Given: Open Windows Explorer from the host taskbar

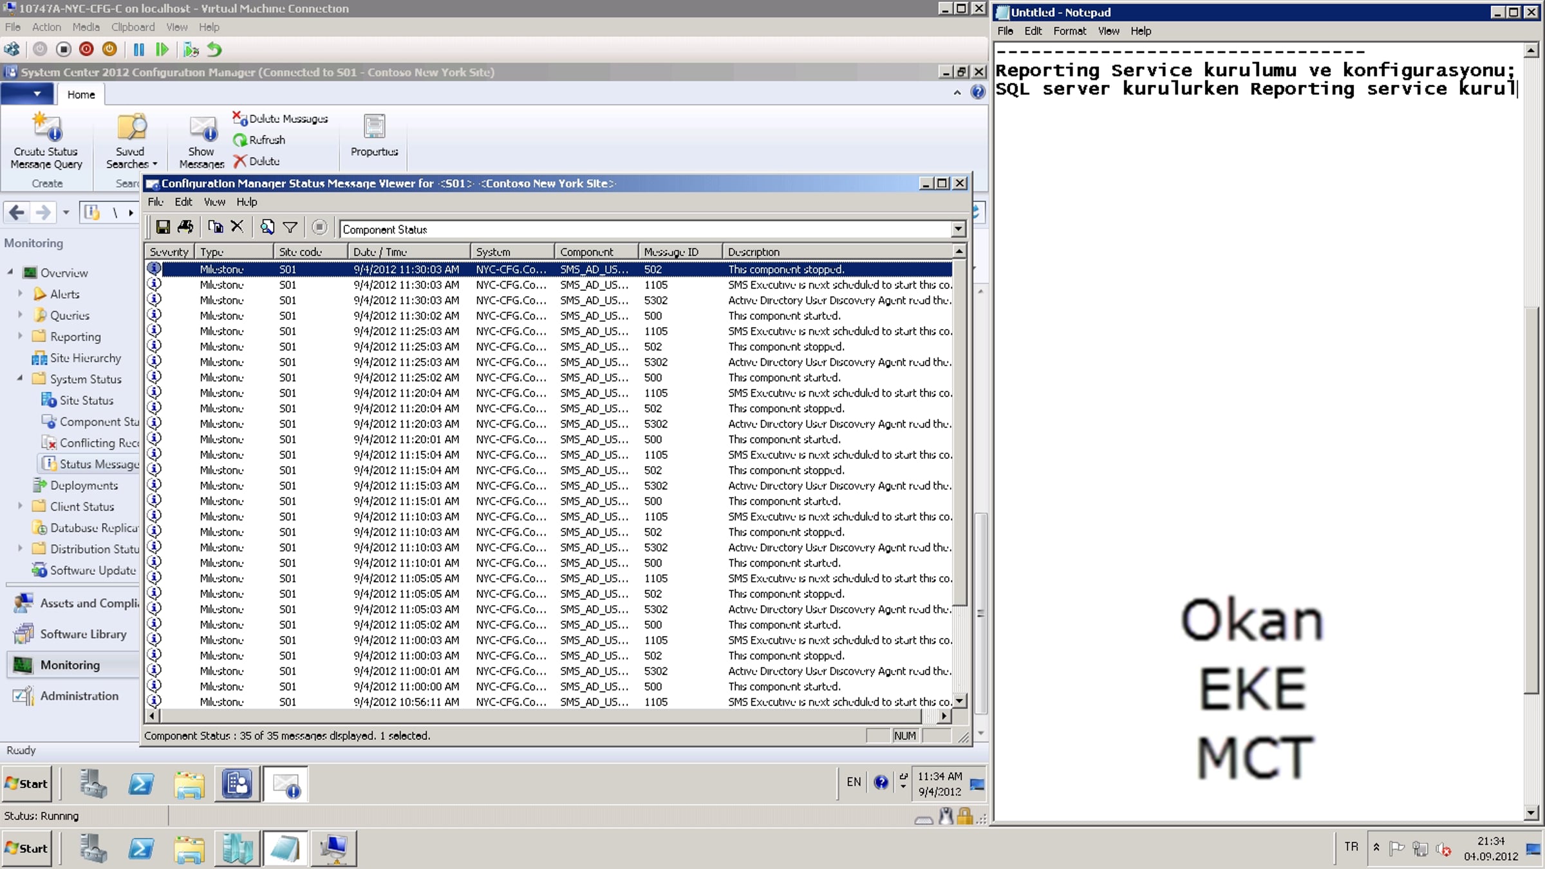Looking at the screenshot, I should (189, 849).
